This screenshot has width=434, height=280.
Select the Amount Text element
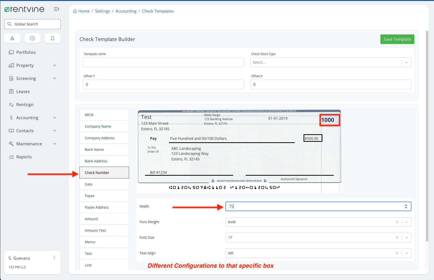click(104, 230)
